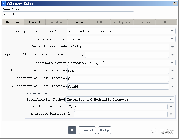Close the Velocity Inlet dialog window
The width and height of the screenshot is (179, 139).
175,4
